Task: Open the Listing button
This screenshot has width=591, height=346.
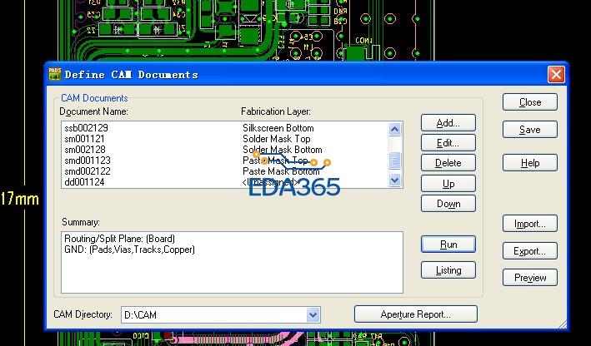Action: pyautogui.click(x=448, y=270)
